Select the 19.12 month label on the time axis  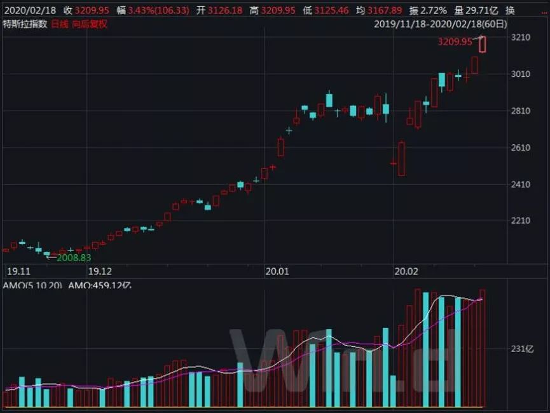coord(100,272)
